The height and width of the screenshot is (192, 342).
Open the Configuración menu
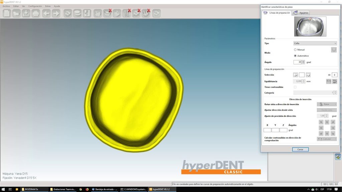coord(35,6)
